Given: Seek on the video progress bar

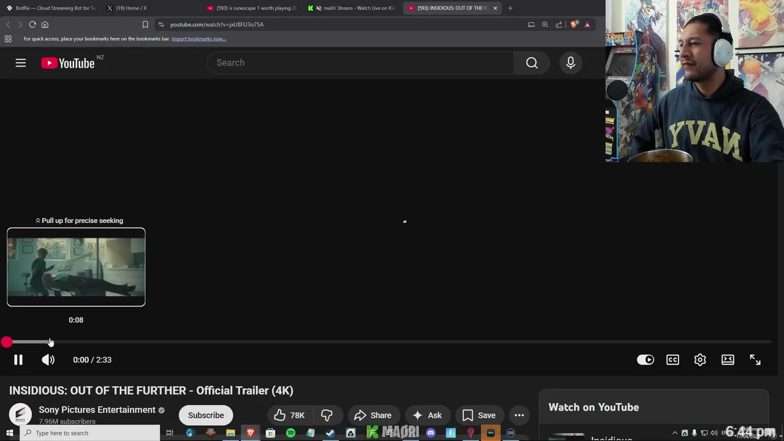Looking at the screenshot, I should click(388, 342).
